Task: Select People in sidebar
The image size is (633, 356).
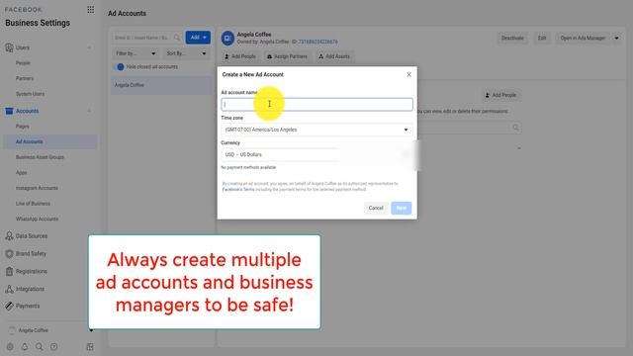Action: tap(23, 63)
